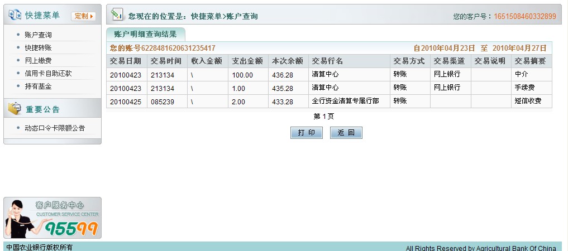Open 快捷转账 in the quick menu
Viewport: 568px width, 251px height.
[38, 48]
